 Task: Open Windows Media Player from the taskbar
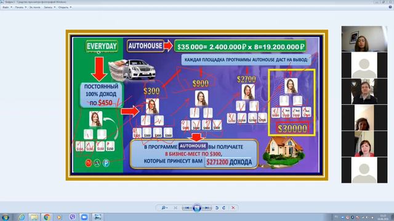(59, 217)
